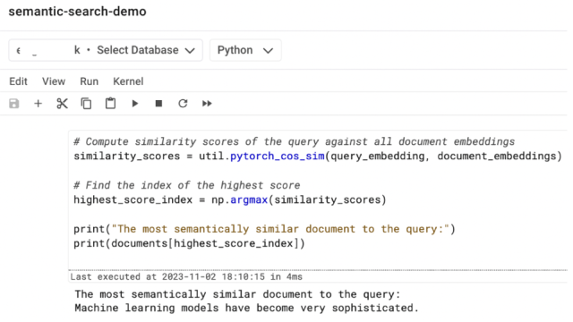Paste cell using the clipboard icon
Viewport: 573px width, 322px height.
[110, 104]
